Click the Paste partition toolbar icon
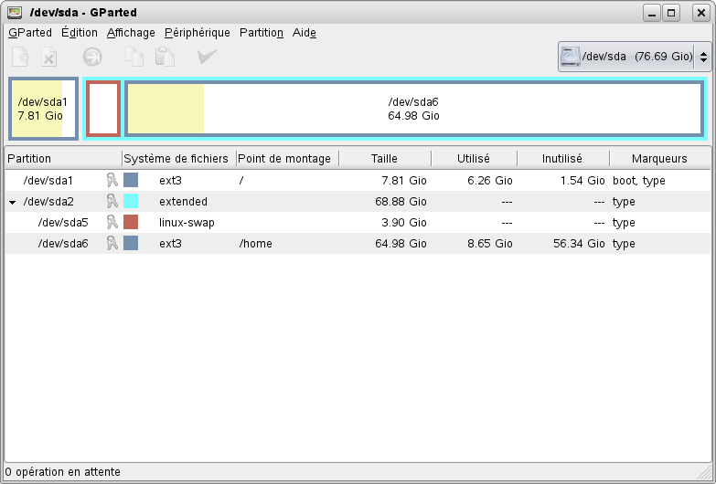Image resolution: width=716 pixels, height=484 pixels. pyautogui.click(x=165, y=57)
